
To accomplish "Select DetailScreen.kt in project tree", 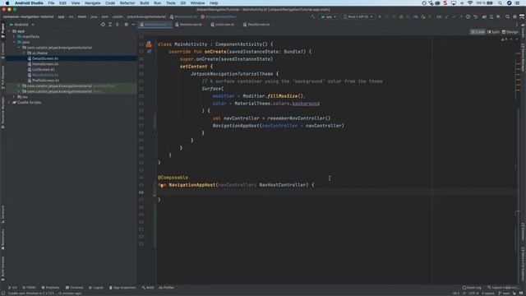I will 45,58.
